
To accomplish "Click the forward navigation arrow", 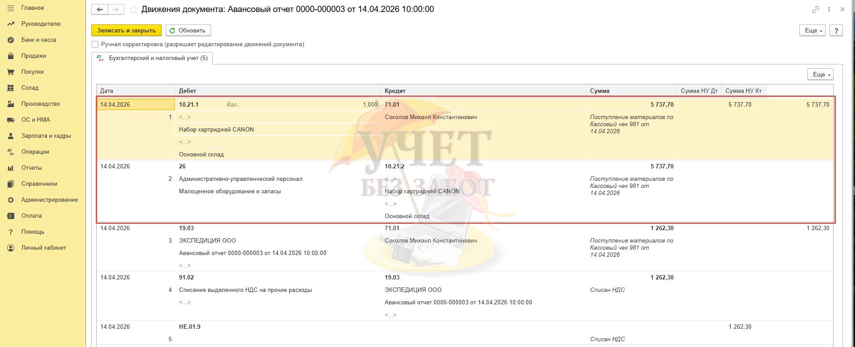I will pyautogui.click(x=116, y=9).
